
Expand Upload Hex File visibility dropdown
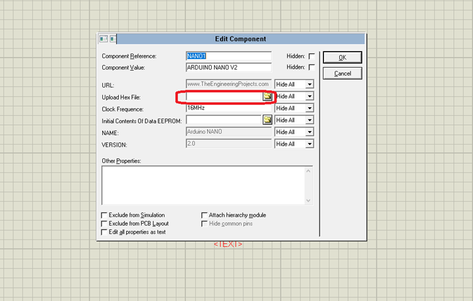click(x=309, y=97)
